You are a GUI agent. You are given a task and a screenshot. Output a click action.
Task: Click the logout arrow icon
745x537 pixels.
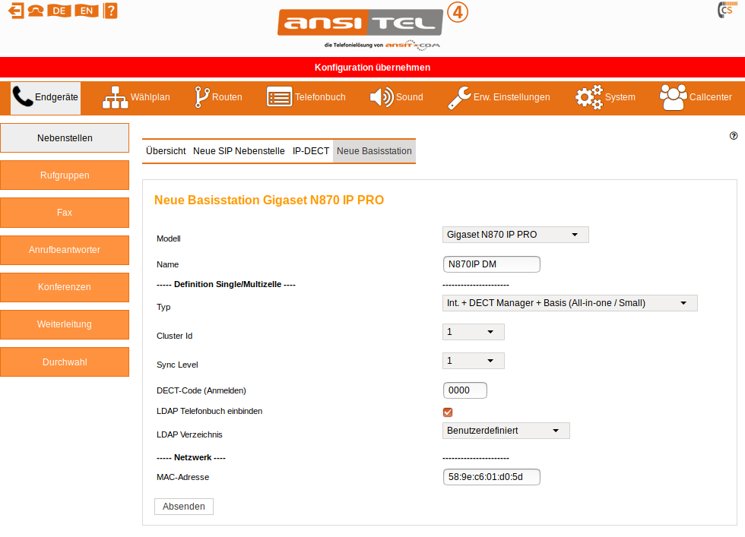pos(16,11)
